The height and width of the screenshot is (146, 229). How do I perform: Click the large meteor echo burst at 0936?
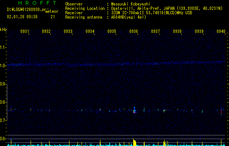134,110
